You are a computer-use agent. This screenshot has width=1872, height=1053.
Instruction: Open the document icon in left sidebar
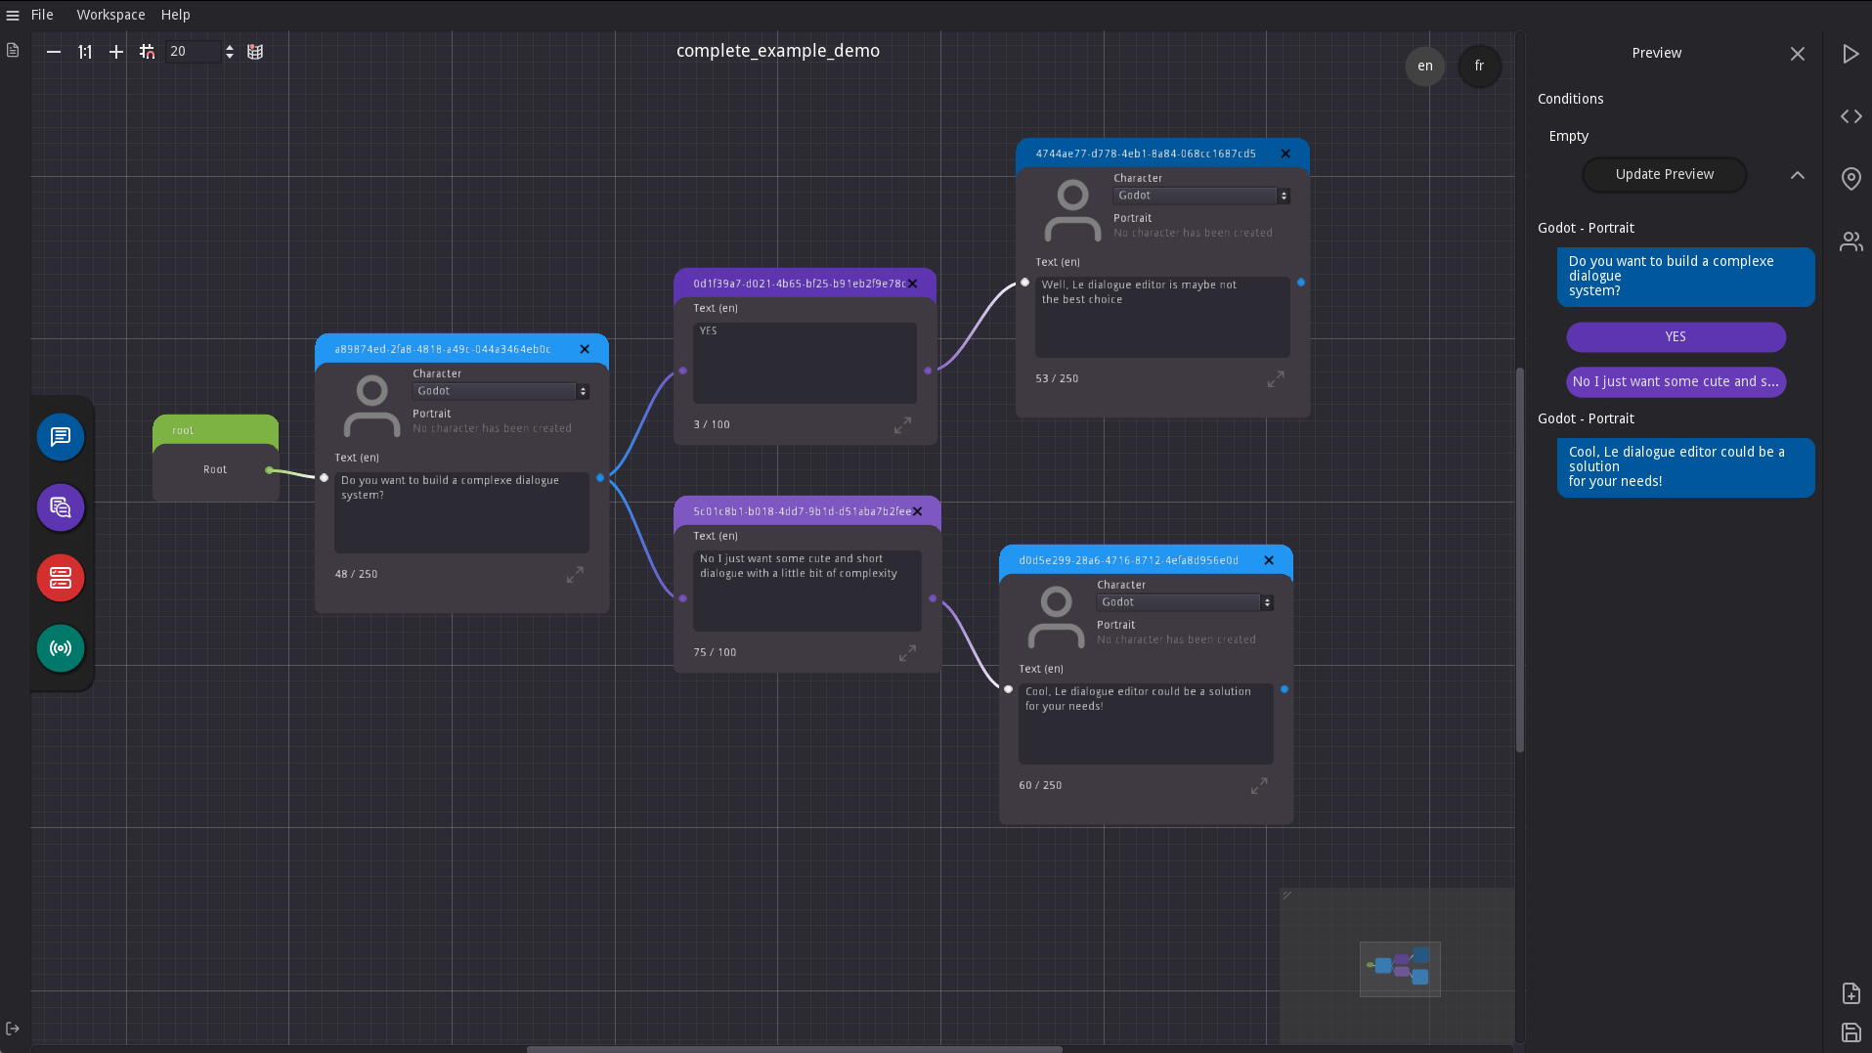click(13, 50)
